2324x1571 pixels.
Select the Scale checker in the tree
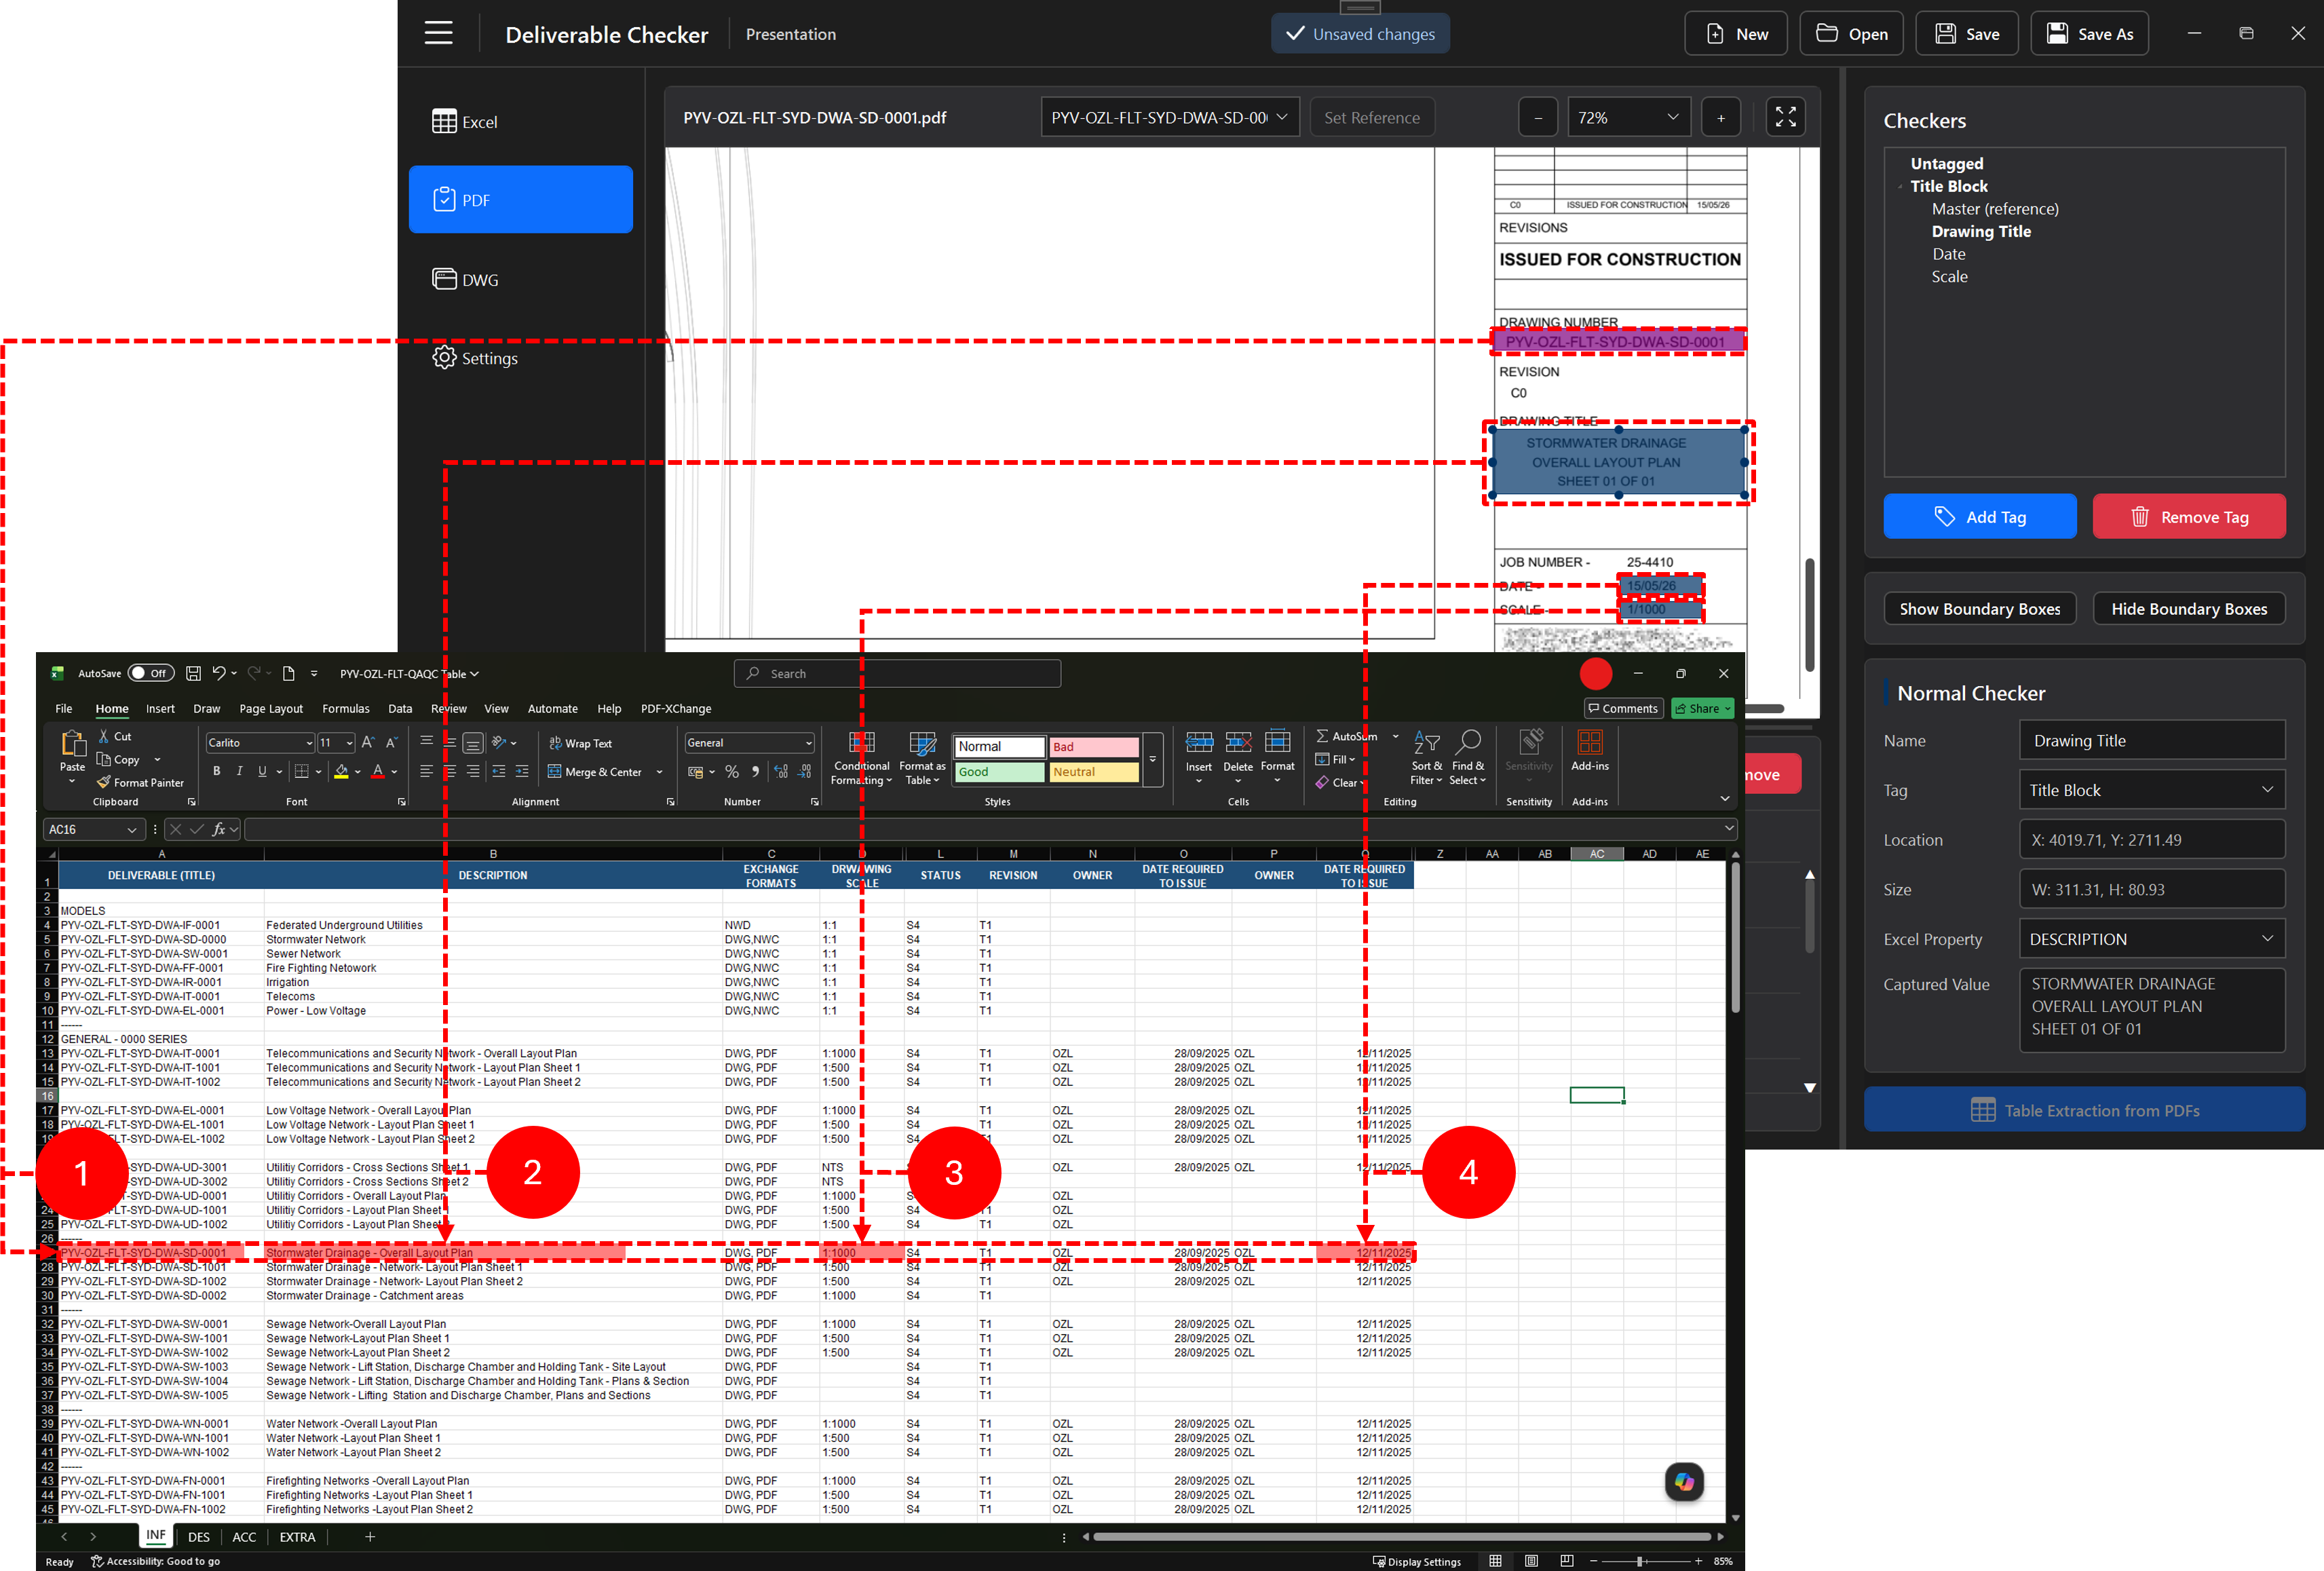point(1949,277)
